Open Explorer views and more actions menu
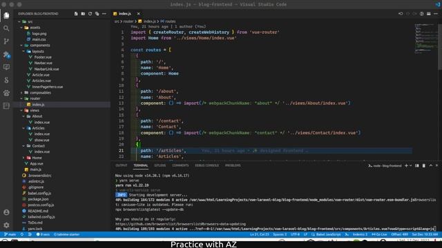442x248 pixels. click(104, 14)
